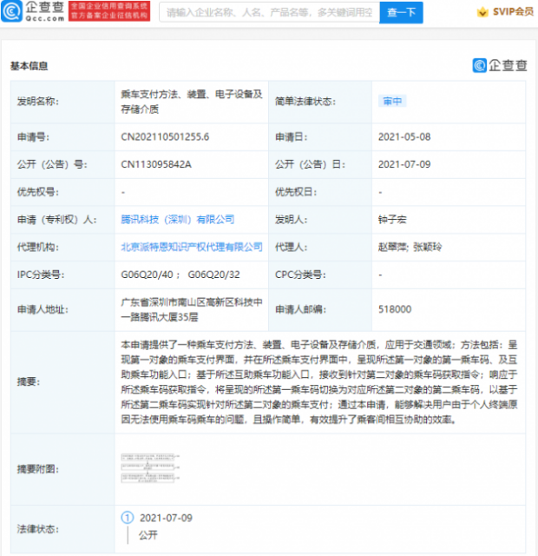Select publication number CN113095842A

tap(156, 164)
